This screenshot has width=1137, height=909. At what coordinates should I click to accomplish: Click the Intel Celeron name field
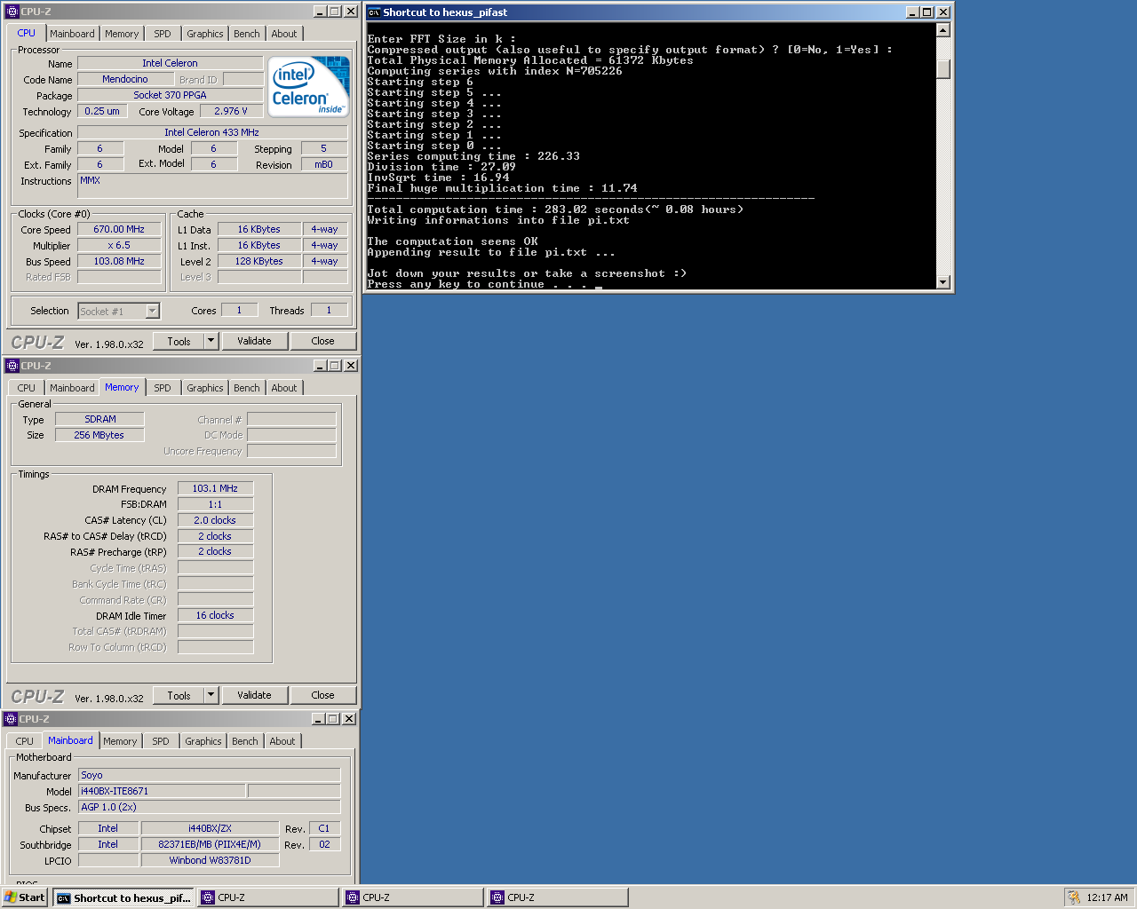coord(170,63)
